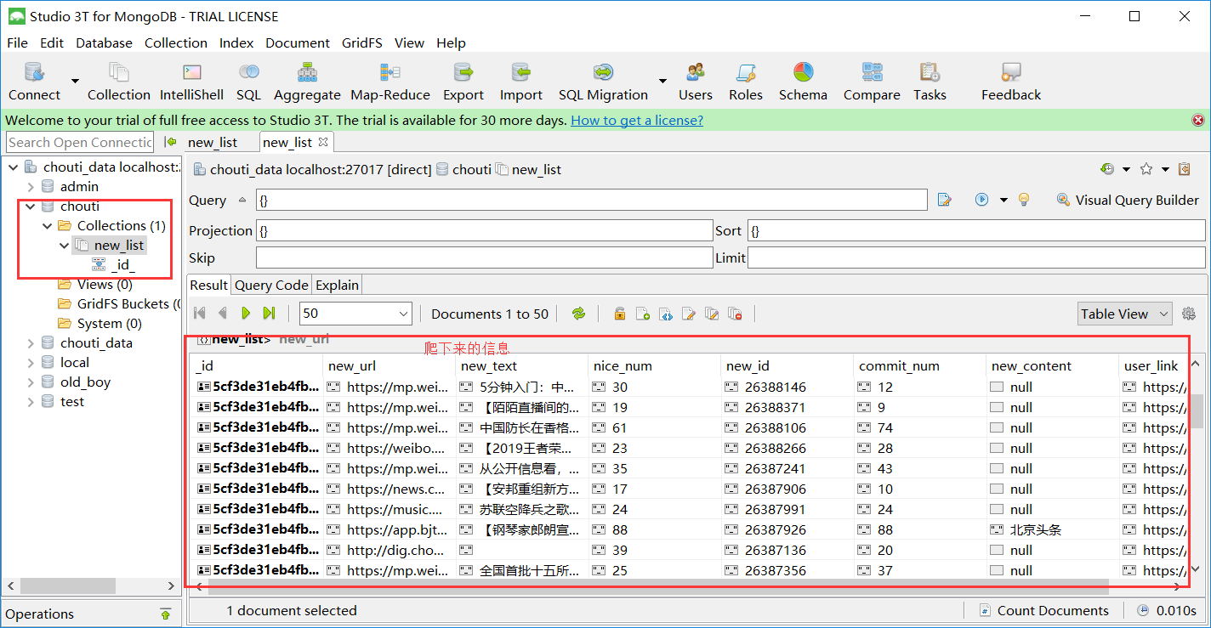This screenshot has height=628, width=1211.
Task: Click the Feedback toolbar icon
Action: coord(1011,82)
